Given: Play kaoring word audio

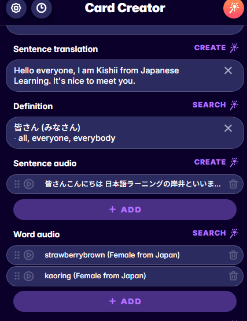Looking at the screenshot, I should click(29, 276).
